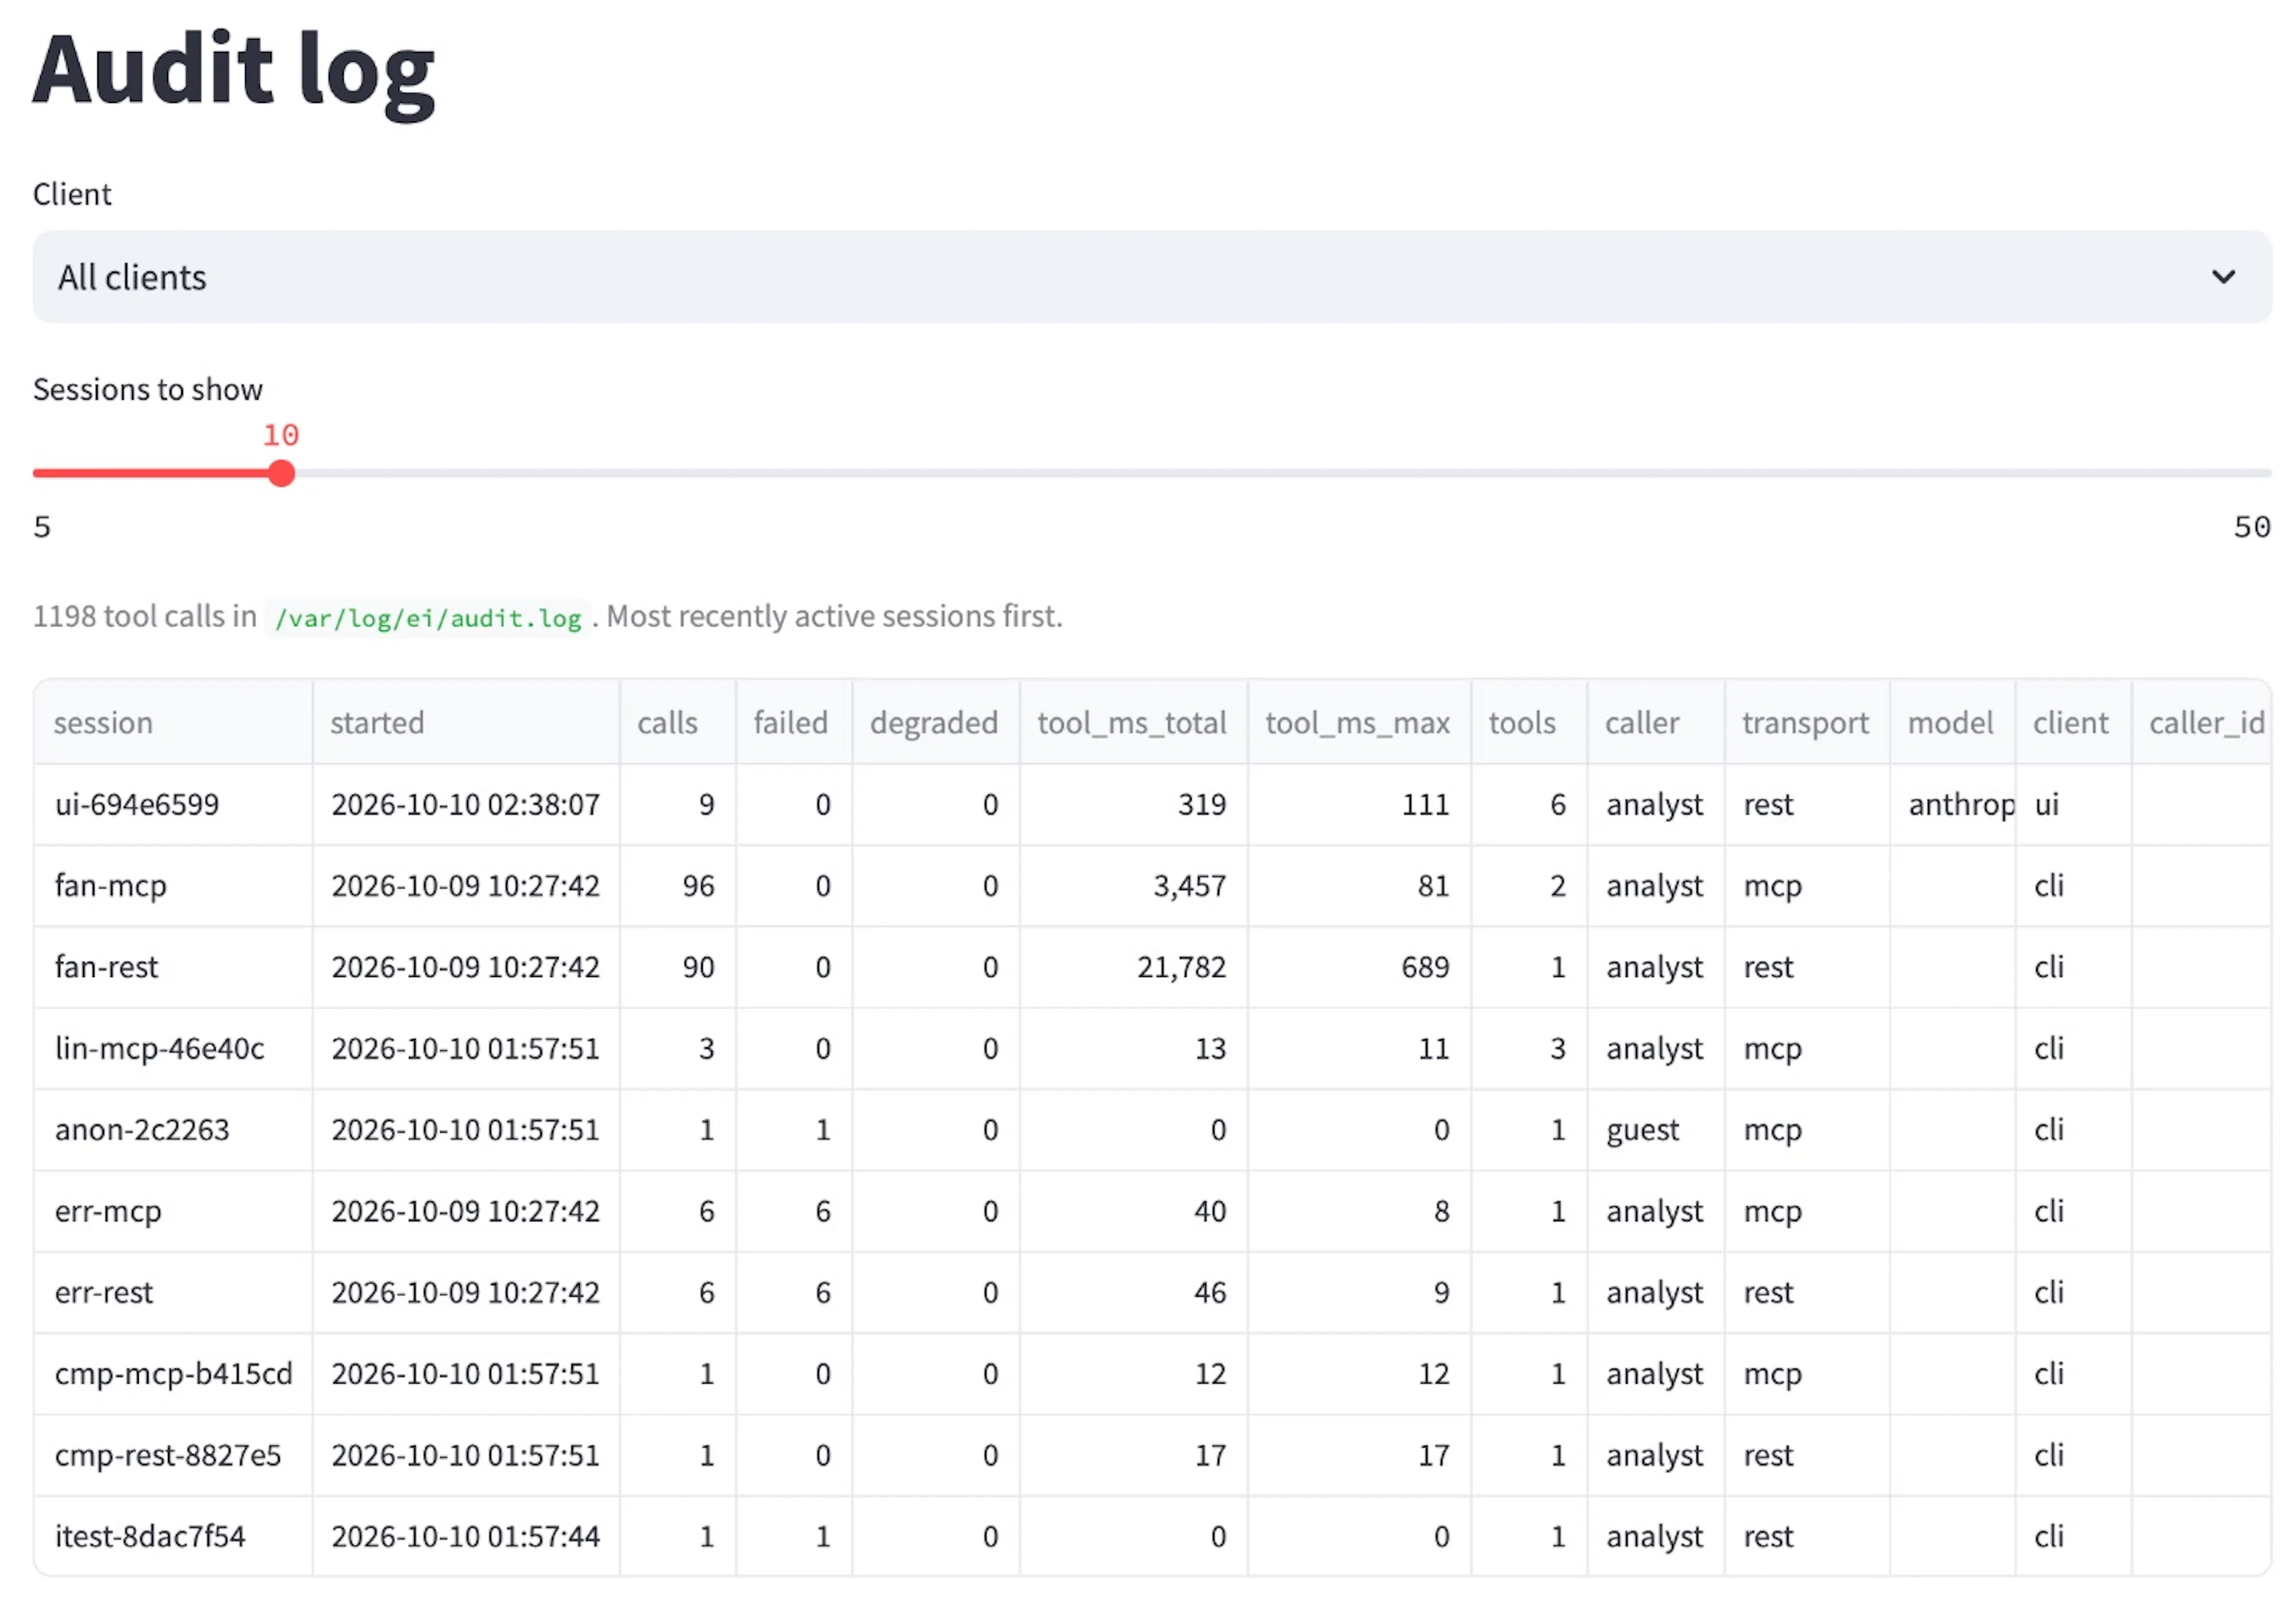
Task: Select the itest-8dac7f54 session cell
Action: (x=173, y=1536)
